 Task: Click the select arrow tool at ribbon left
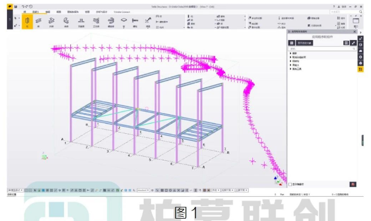(x=15, y=18)
